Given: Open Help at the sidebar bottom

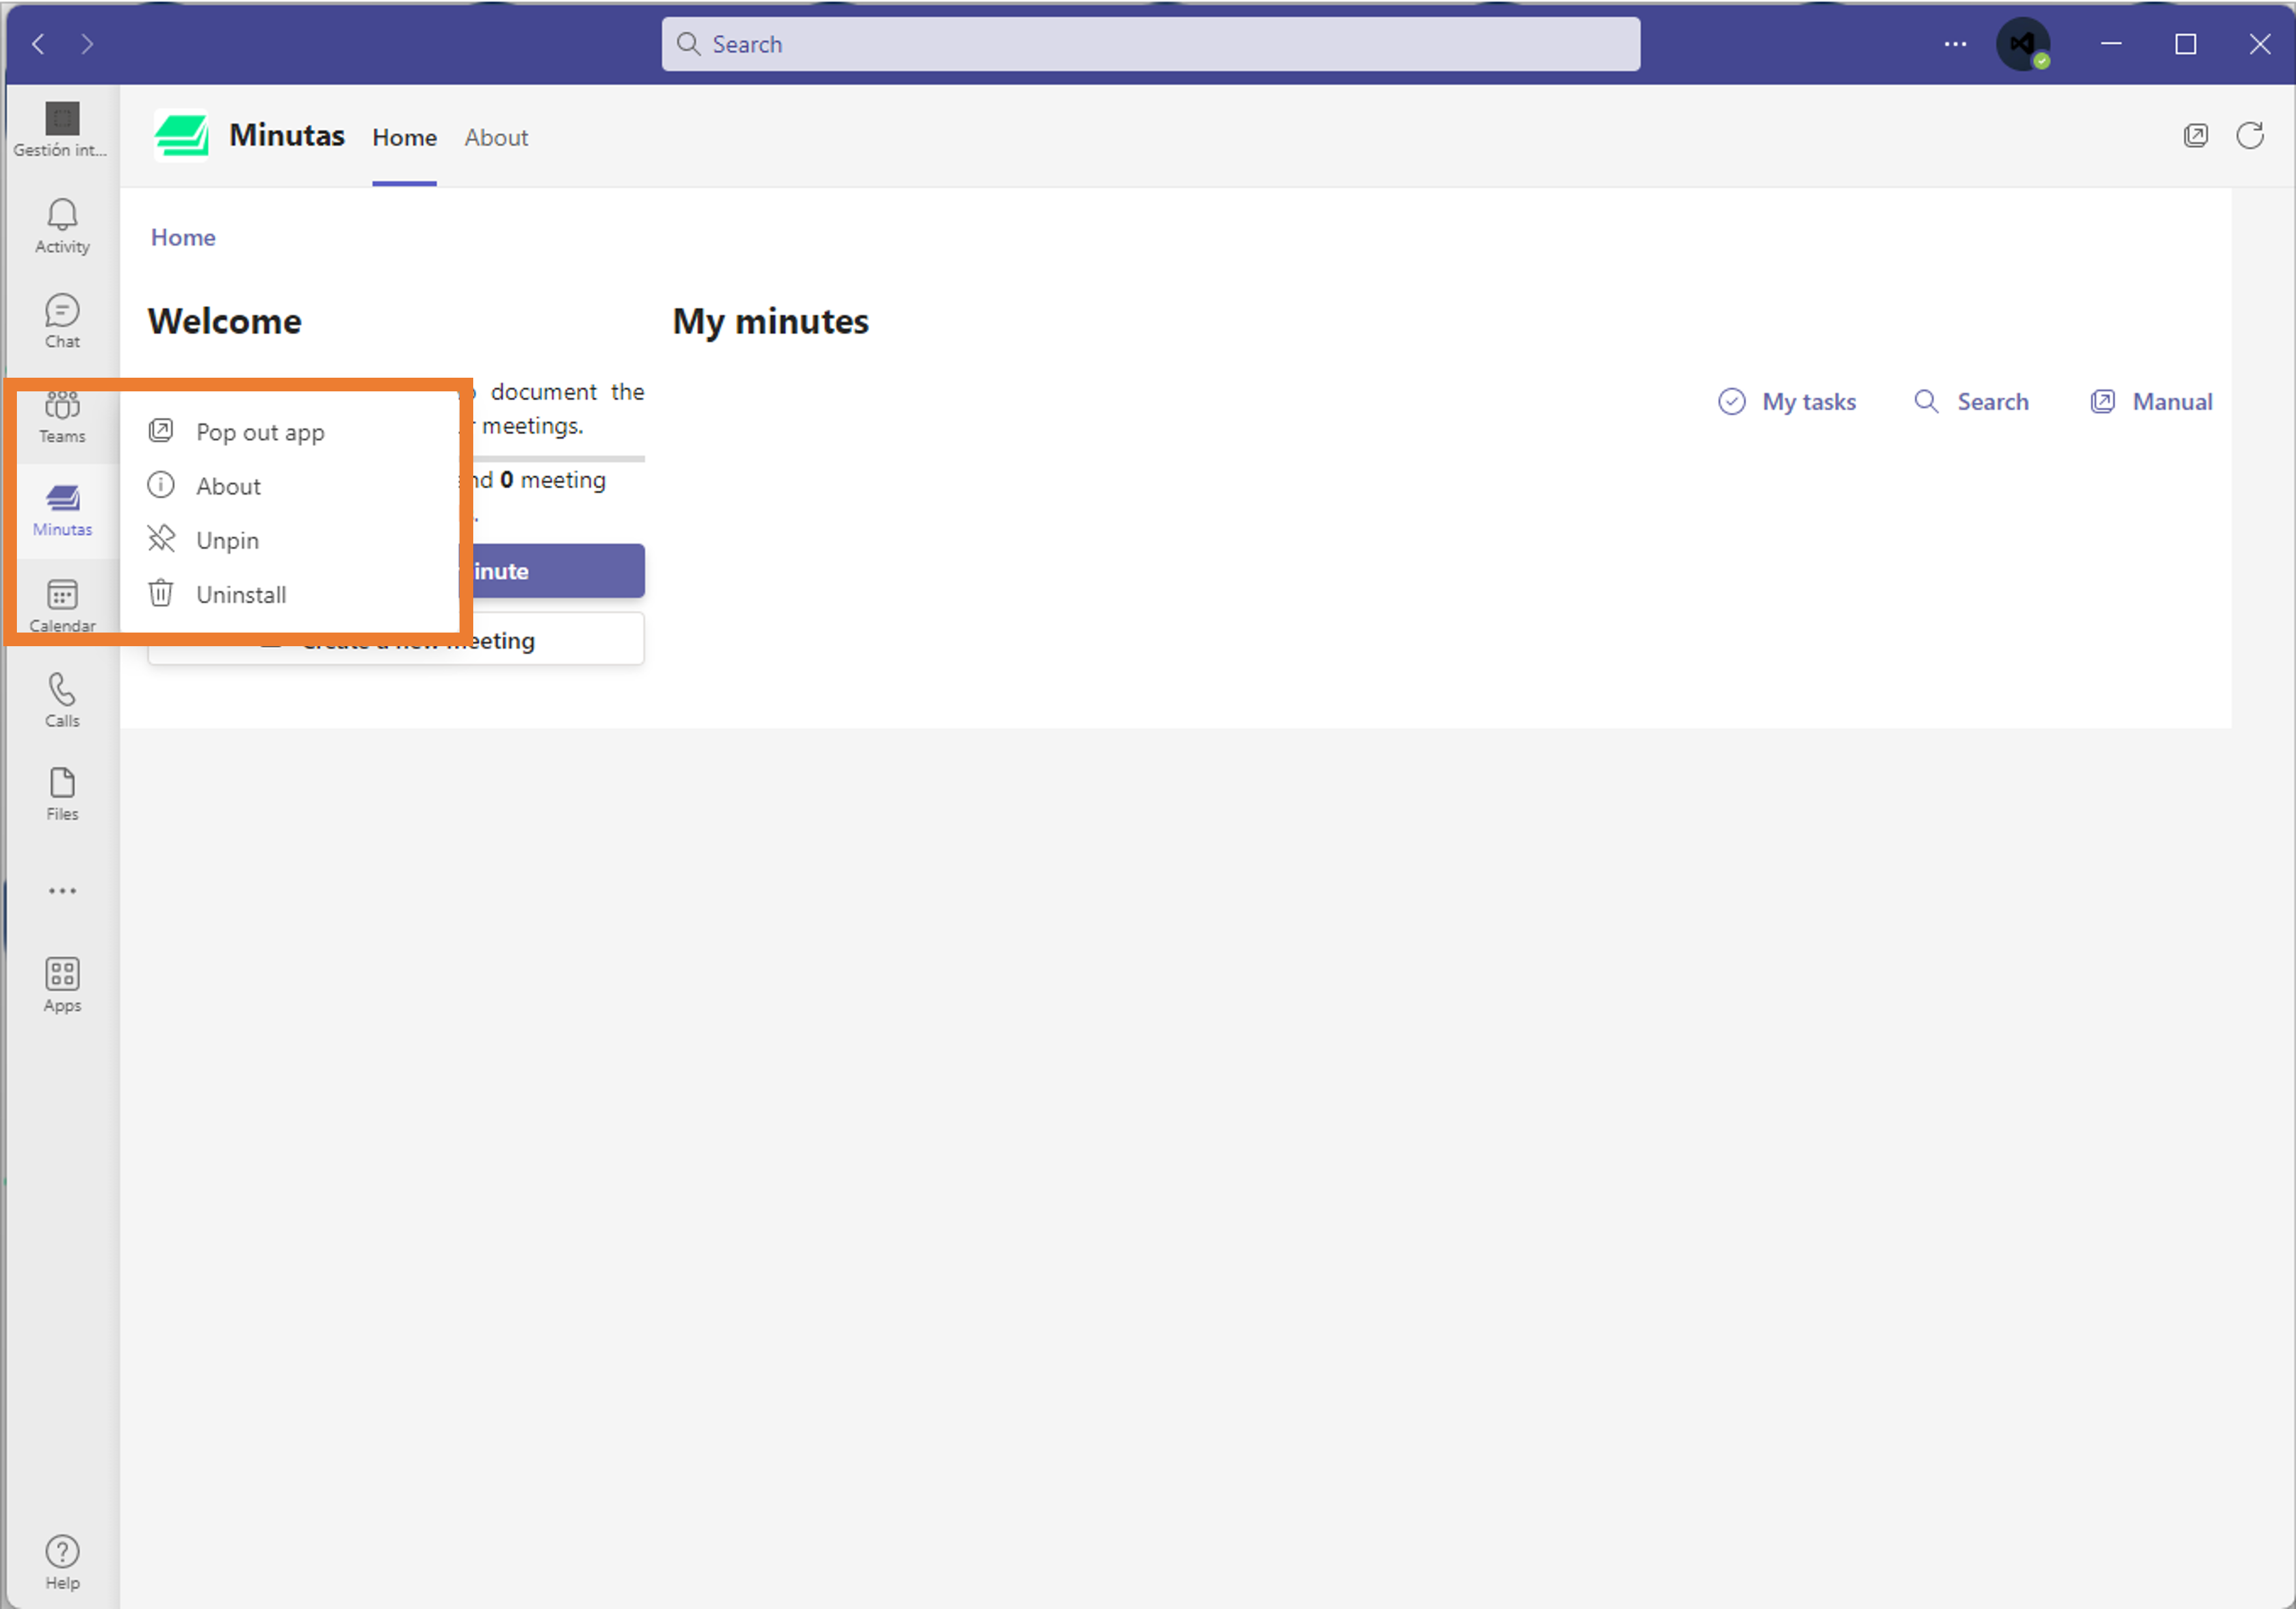Looking at the screenshot, I should [62, 1563].
